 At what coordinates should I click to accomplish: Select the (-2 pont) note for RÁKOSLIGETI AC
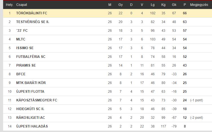[196, 118]
